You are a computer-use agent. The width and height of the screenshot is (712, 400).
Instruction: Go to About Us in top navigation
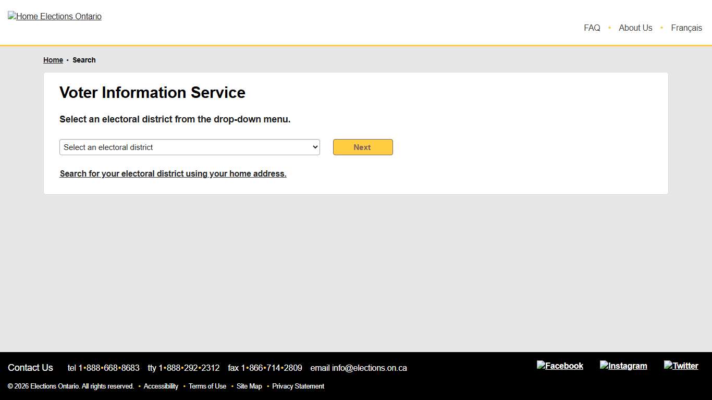(x=635, y=28)
